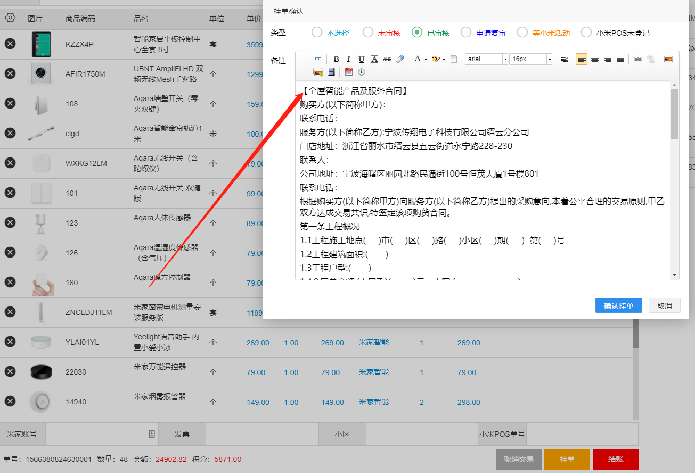The height and width of the screenshot is (473, 695).
Task: Insert time clock icon in editor
Action: pos(362,72)
